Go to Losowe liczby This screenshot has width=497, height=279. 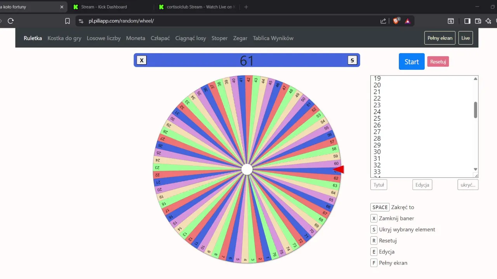pos(104,38)
